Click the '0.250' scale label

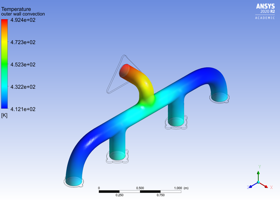[x=119, y=195]
